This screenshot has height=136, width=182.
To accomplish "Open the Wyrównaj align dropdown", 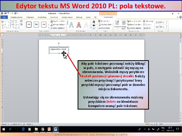I will [x=149, y=21].
